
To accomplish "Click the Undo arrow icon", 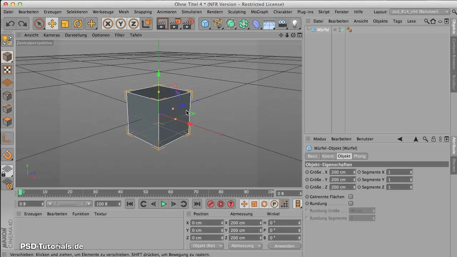I will tap(10, 24).
